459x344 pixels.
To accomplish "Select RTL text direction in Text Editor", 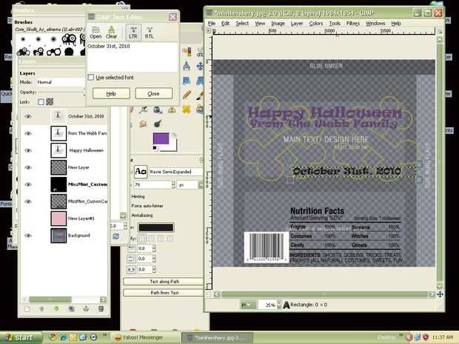I will coord(150,33).
